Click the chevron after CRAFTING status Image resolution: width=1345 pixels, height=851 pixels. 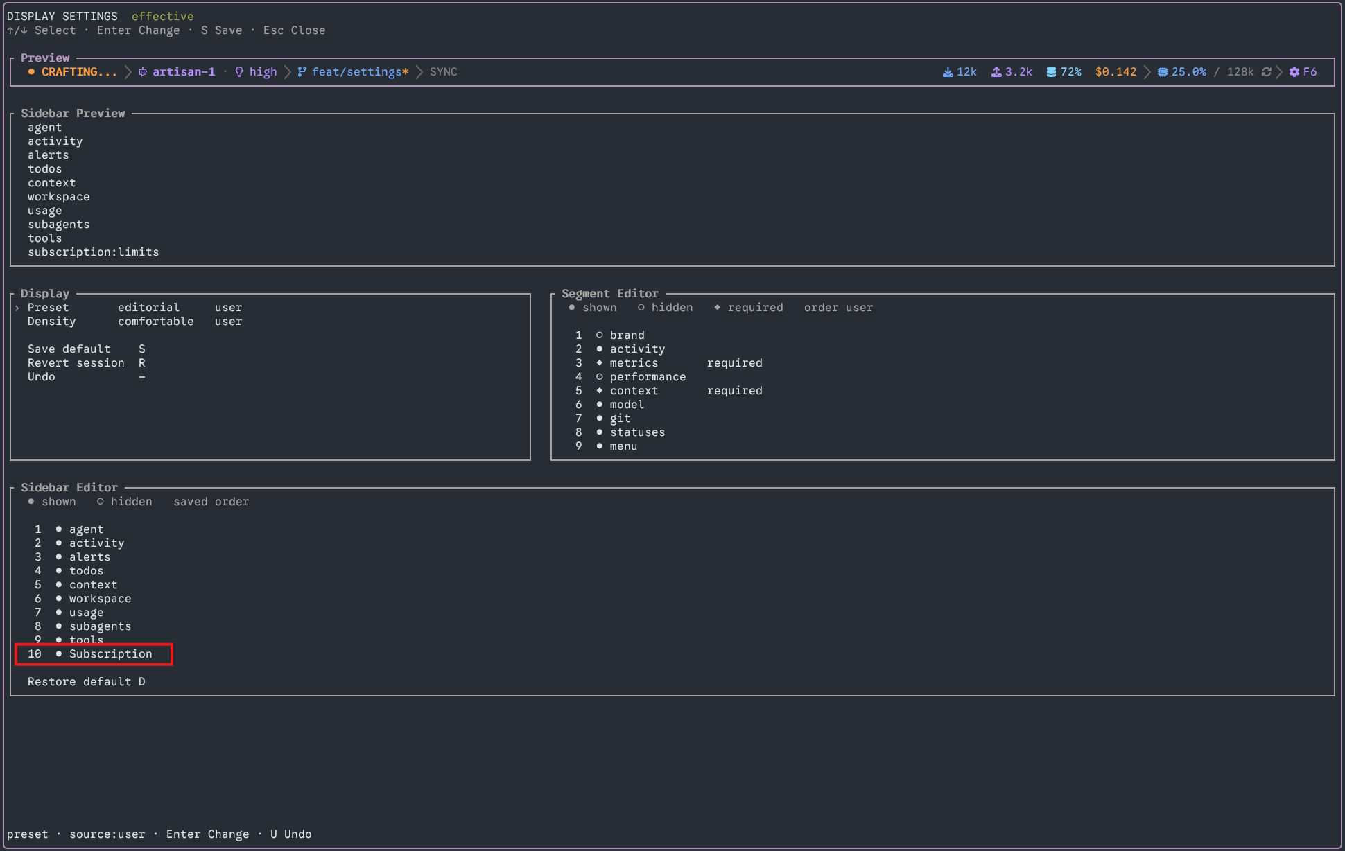pos(128,72)
